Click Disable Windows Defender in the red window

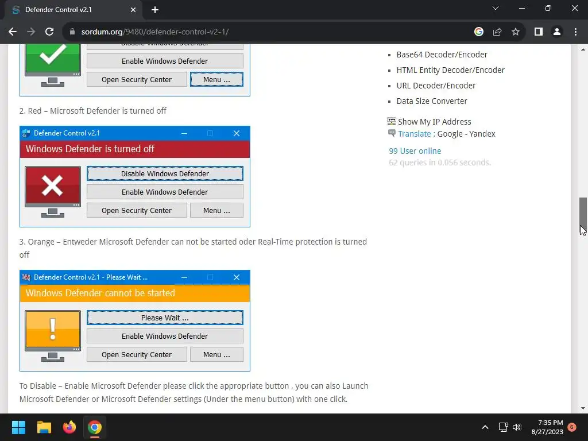pos(165,173)
